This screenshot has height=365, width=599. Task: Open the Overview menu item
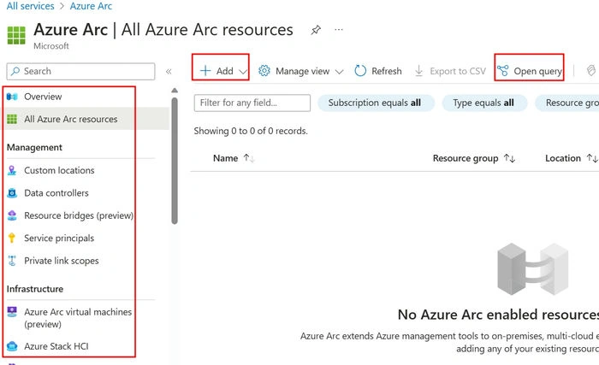pos(43,97)
